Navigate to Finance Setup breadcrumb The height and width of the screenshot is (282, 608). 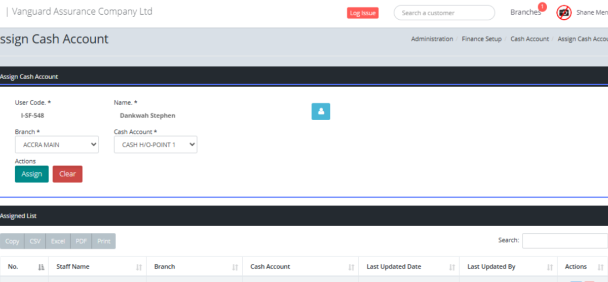tap(481, 39)
